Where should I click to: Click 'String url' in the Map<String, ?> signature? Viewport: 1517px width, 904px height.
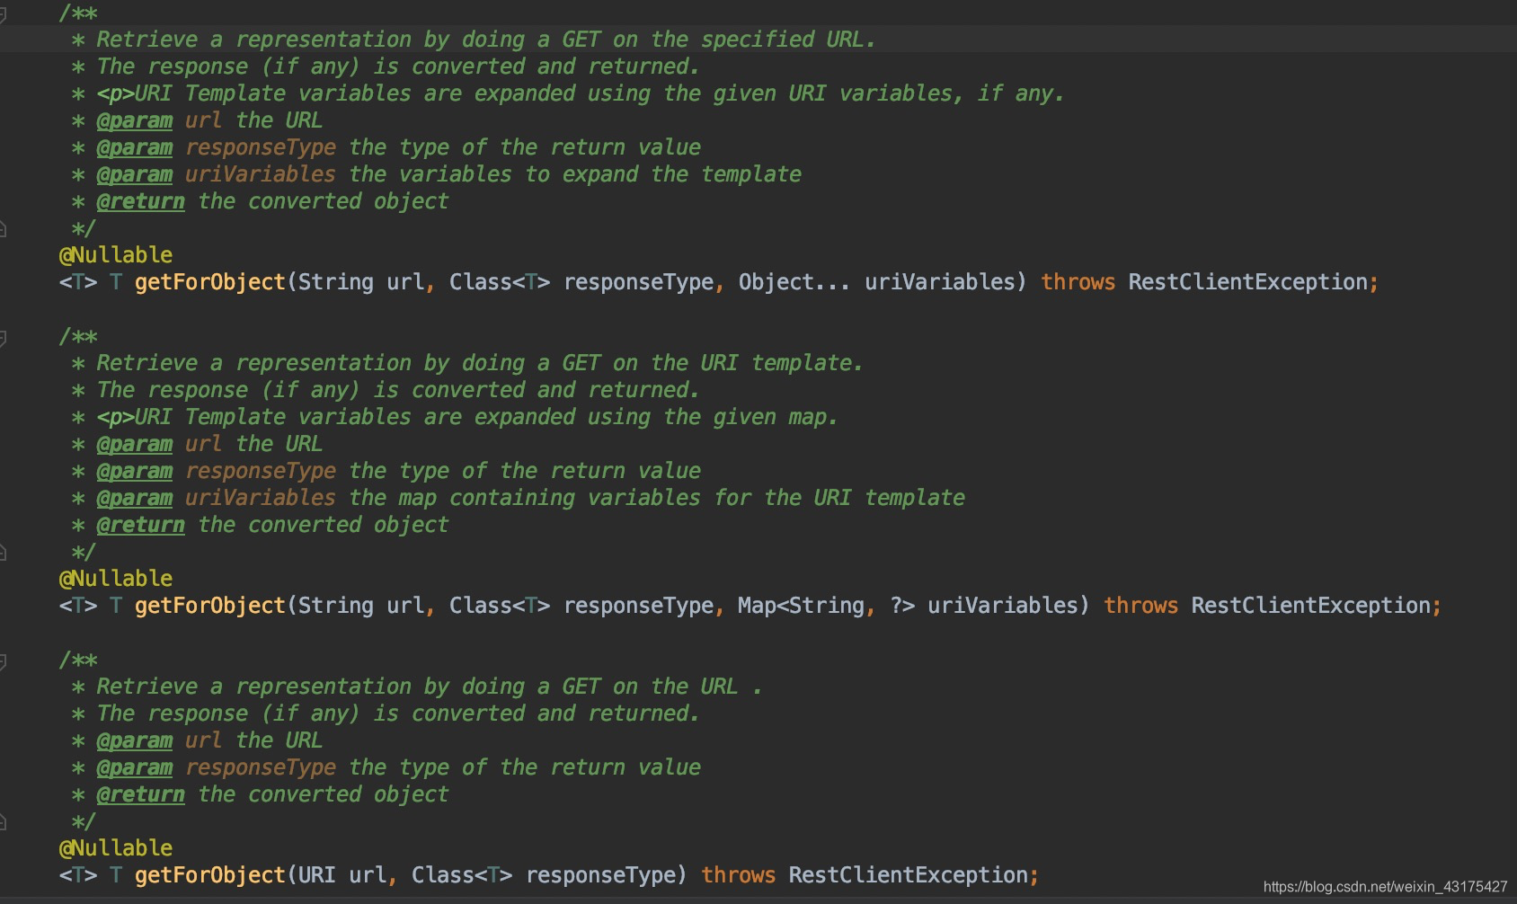[361, 606]
